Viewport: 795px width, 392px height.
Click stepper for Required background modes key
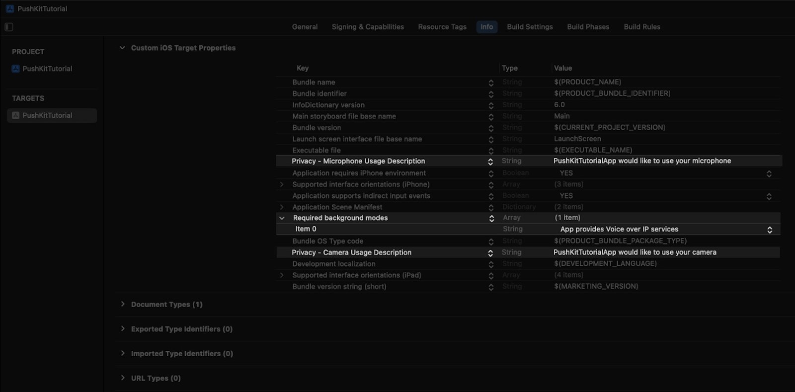pyautogui.click(x=491, y=218)
